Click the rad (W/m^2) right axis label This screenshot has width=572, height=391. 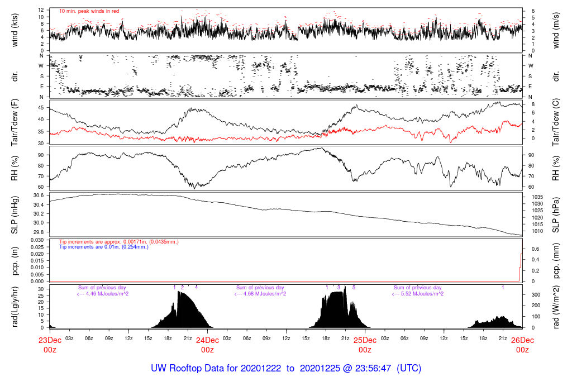click(x=556, y=307)
